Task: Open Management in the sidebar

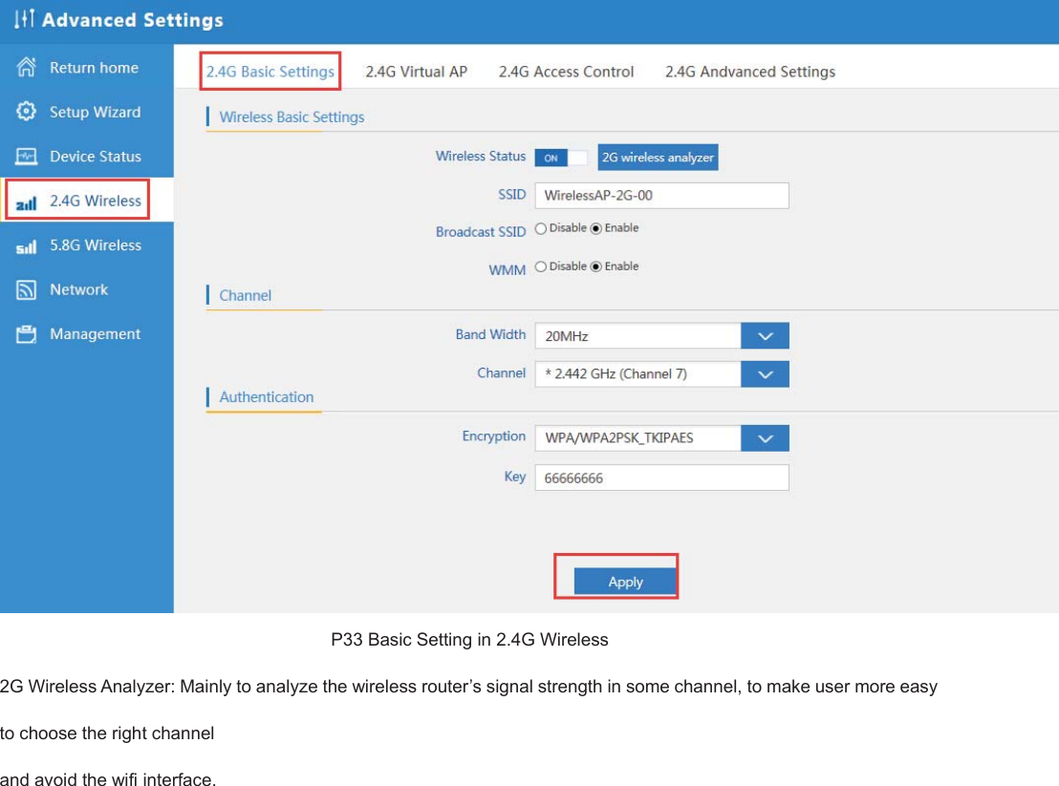Action: click(86, 334)
